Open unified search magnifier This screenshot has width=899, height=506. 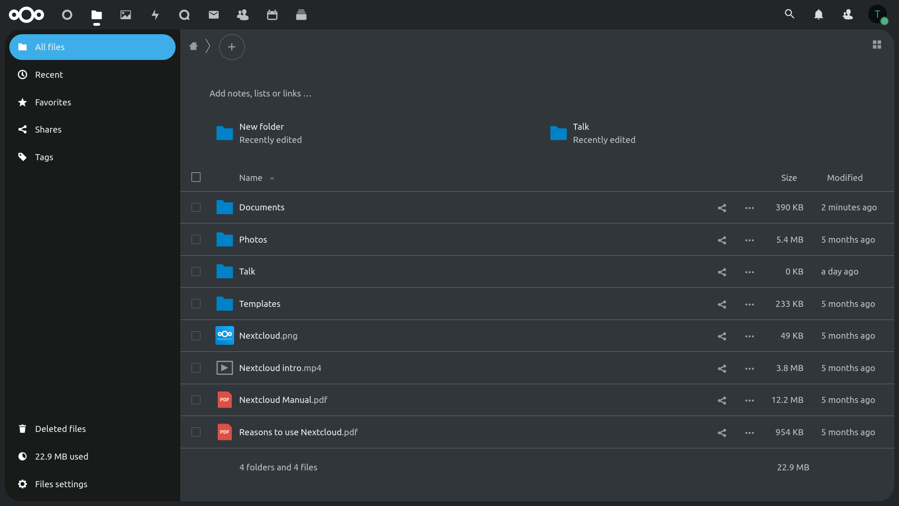click(x=789, y=14)
